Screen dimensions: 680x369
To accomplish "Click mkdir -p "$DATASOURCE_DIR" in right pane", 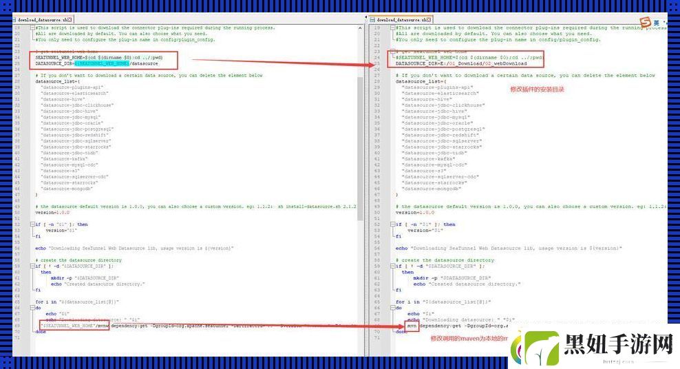I will (x=452, y=278).
